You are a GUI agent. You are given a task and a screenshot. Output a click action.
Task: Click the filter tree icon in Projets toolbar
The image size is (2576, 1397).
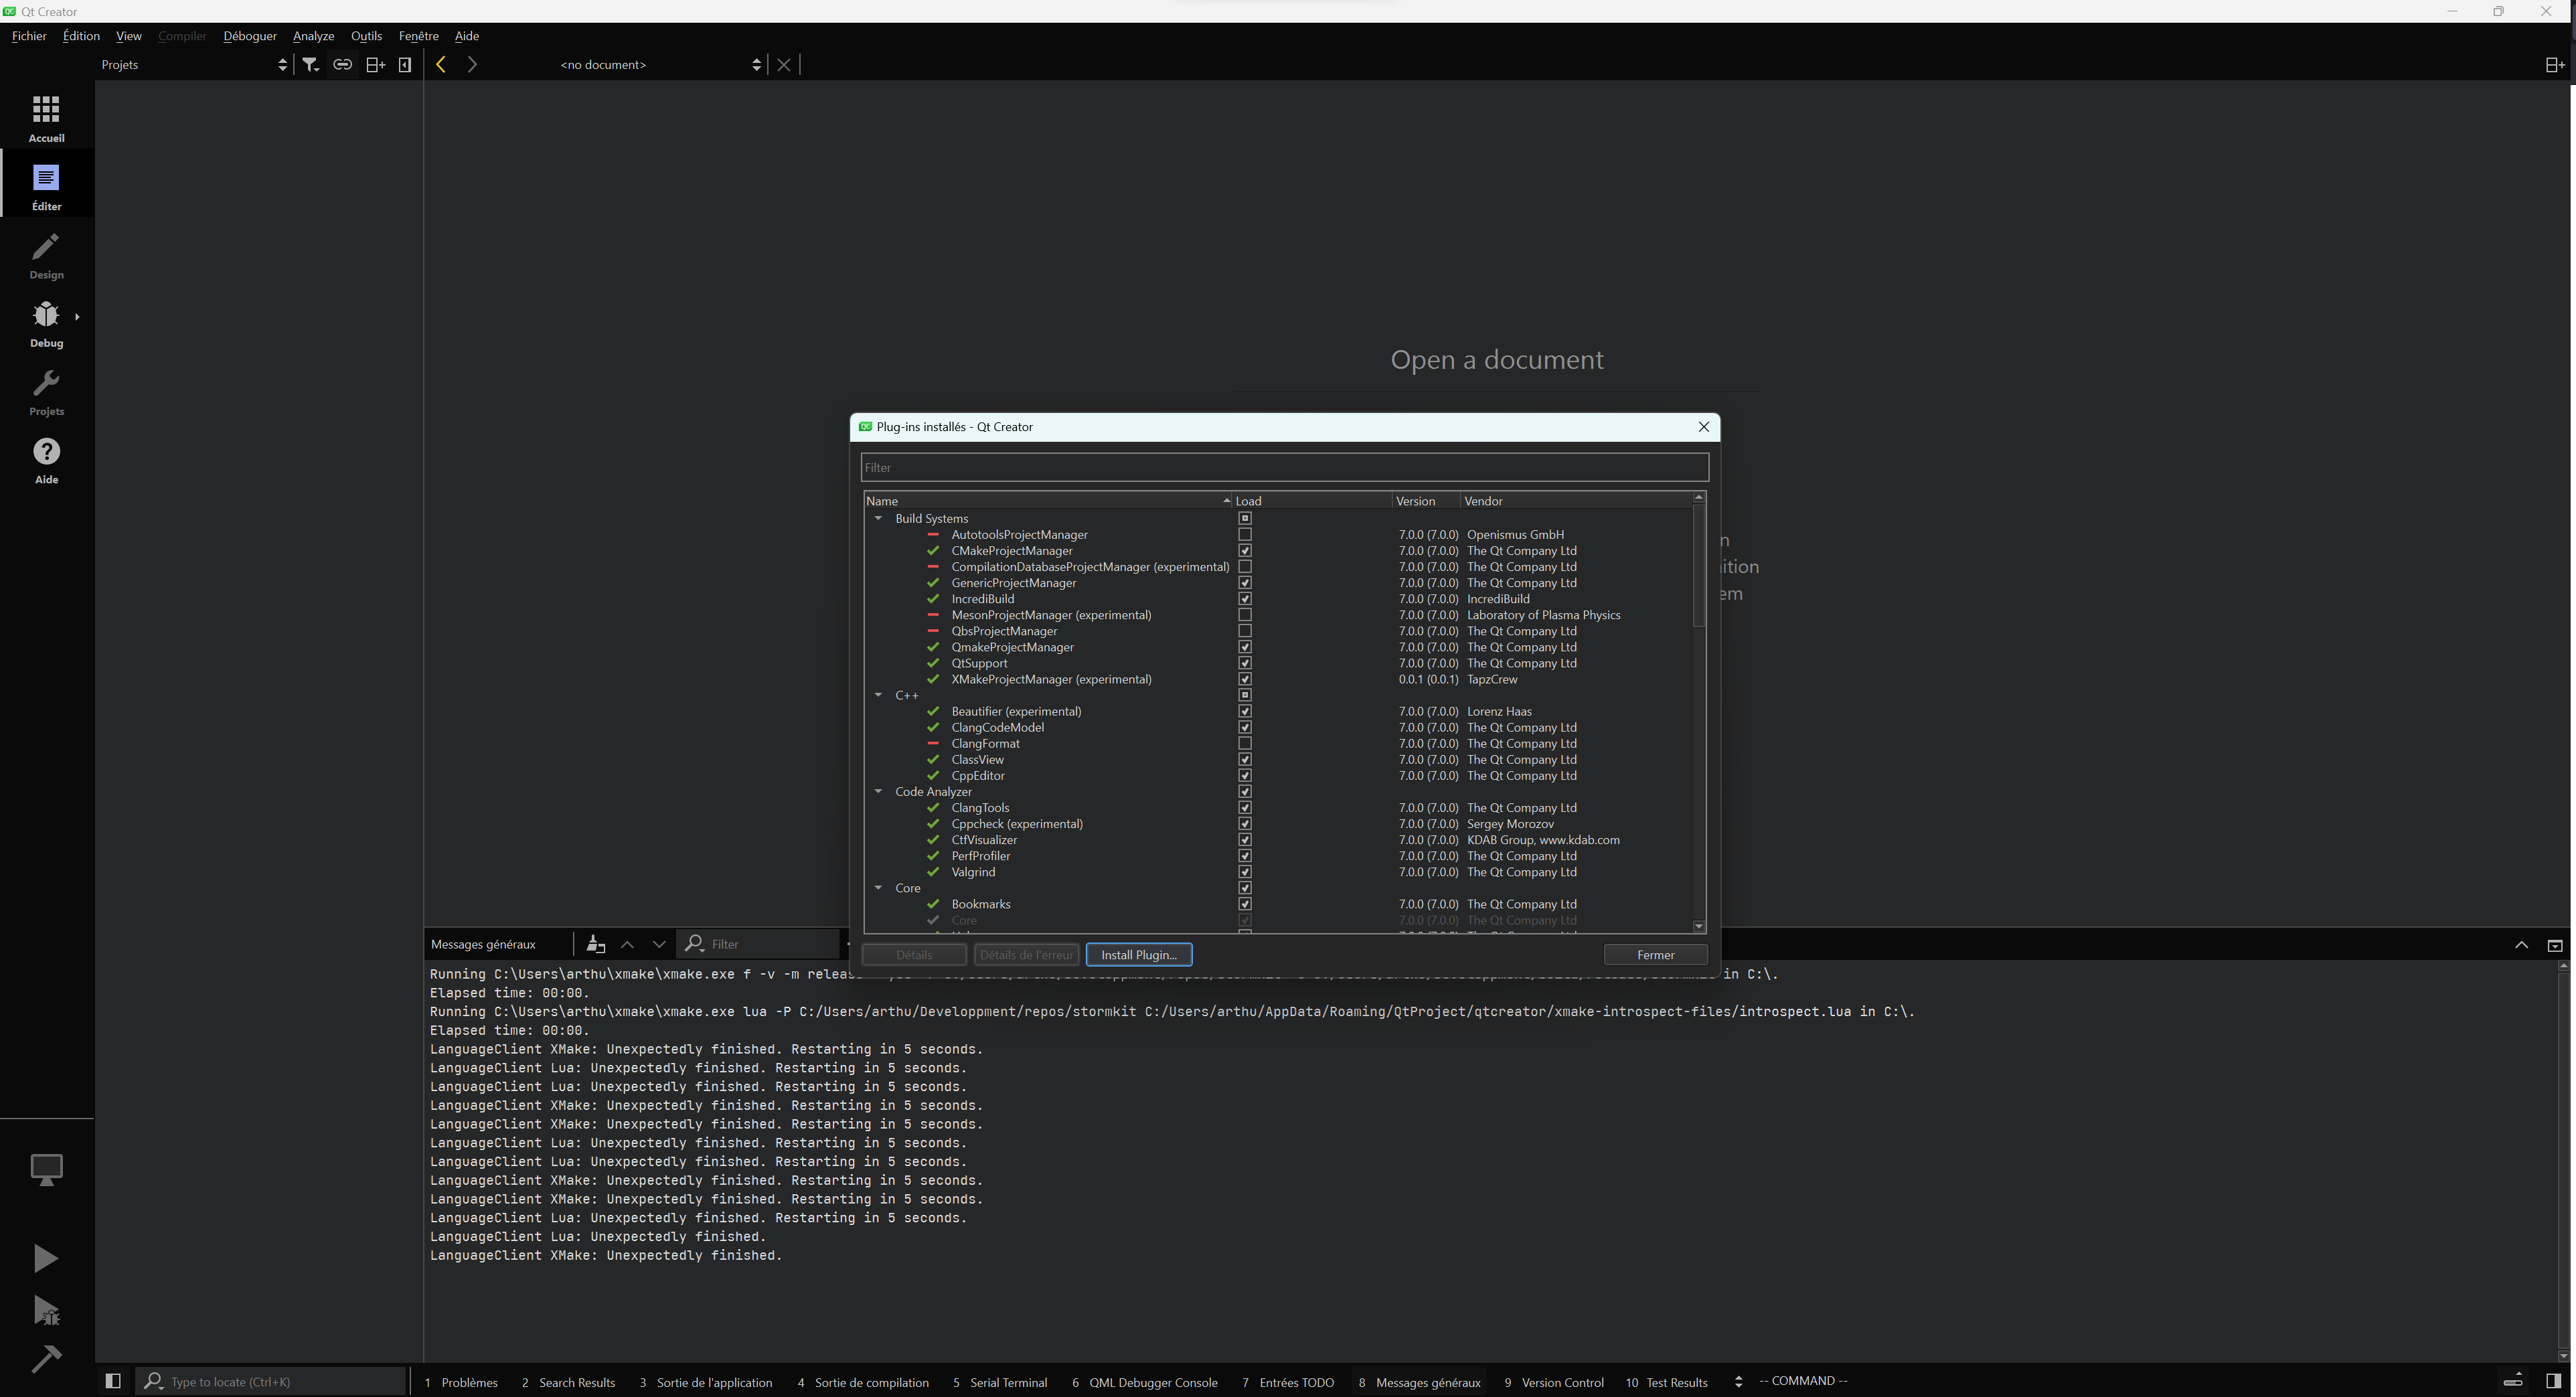[311, 65]
